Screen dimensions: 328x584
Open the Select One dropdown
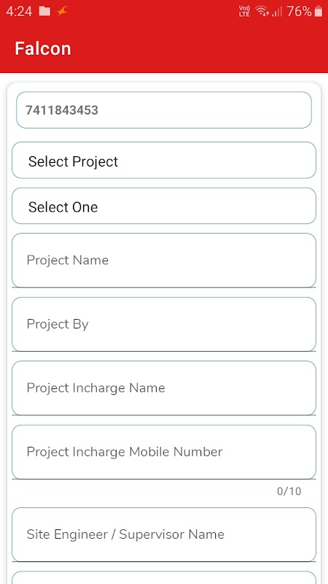164,206
